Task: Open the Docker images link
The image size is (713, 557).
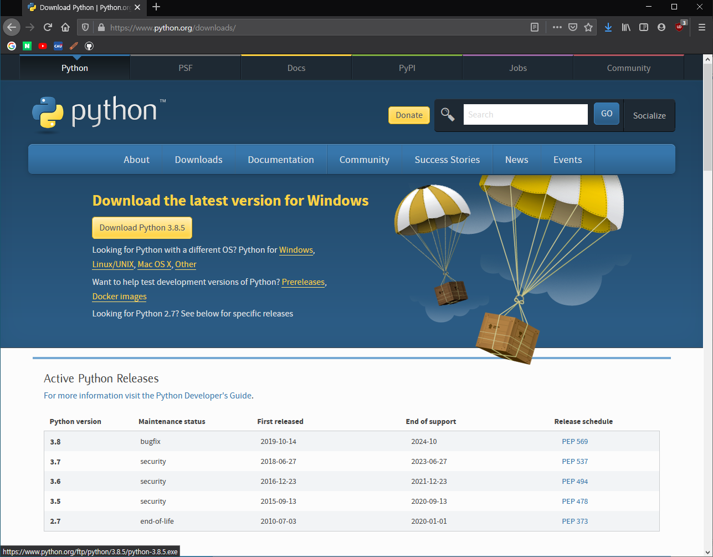Action: coord(120,297)
